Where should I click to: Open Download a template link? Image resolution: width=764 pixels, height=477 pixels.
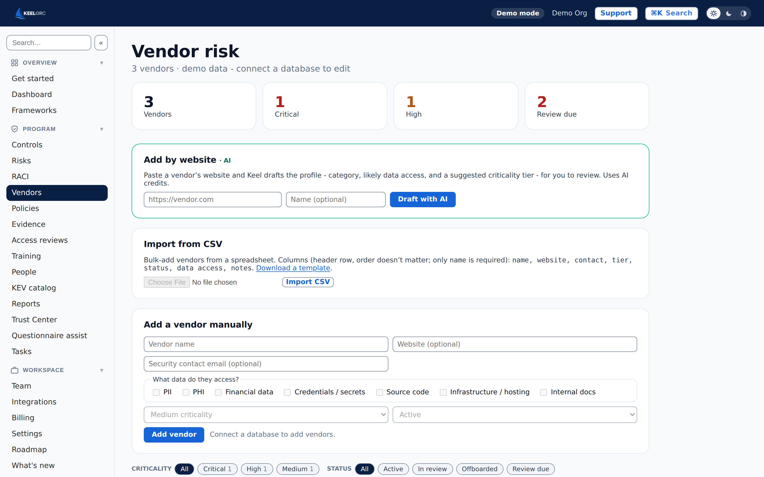(x=293, y=268)
